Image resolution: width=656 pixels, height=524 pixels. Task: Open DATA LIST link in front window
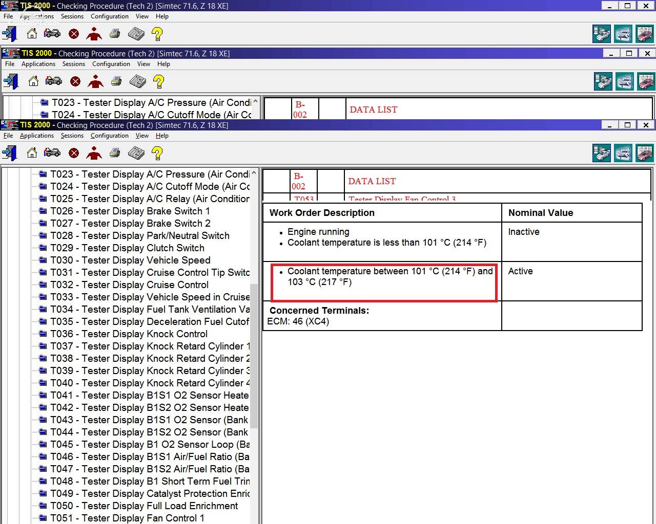(x=372, y=181)
